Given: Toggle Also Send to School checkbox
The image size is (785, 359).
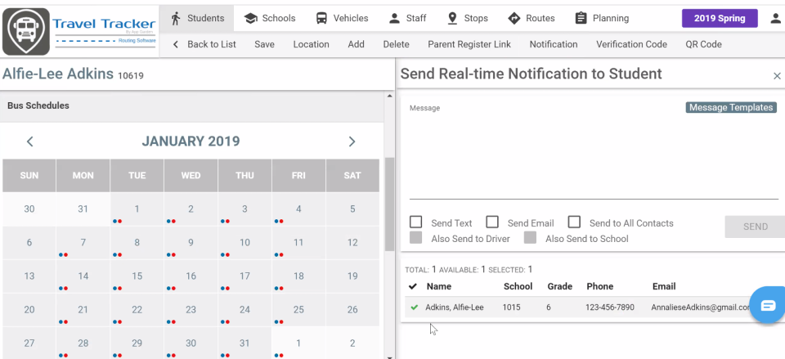Looking at the screenshot, I should tap(530, 238).
